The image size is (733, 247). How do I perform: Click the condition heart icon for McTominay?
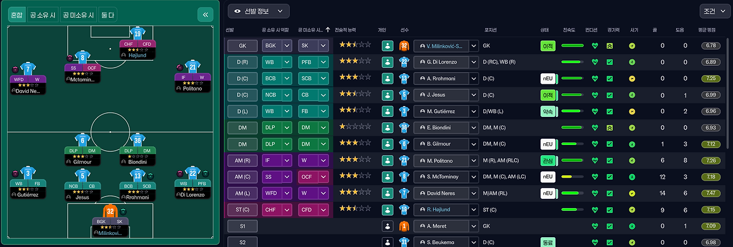coord(595,177)
